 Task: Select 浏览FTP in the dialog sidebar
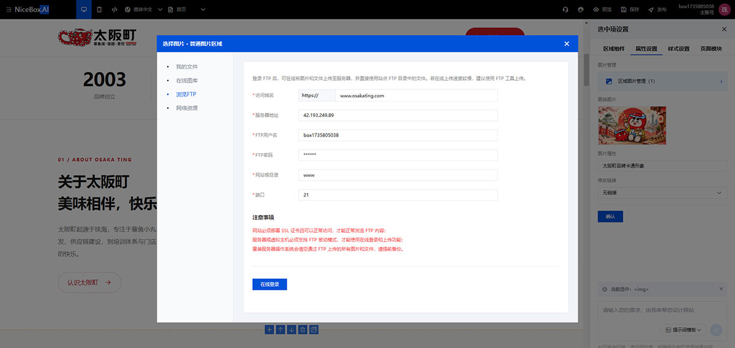(186, 94)
